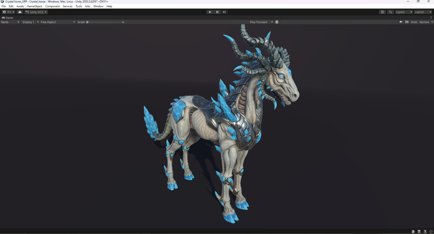Toggle the Frame Debugger bug icon
This screenshot has height=234, width=434.
(277, 22)
